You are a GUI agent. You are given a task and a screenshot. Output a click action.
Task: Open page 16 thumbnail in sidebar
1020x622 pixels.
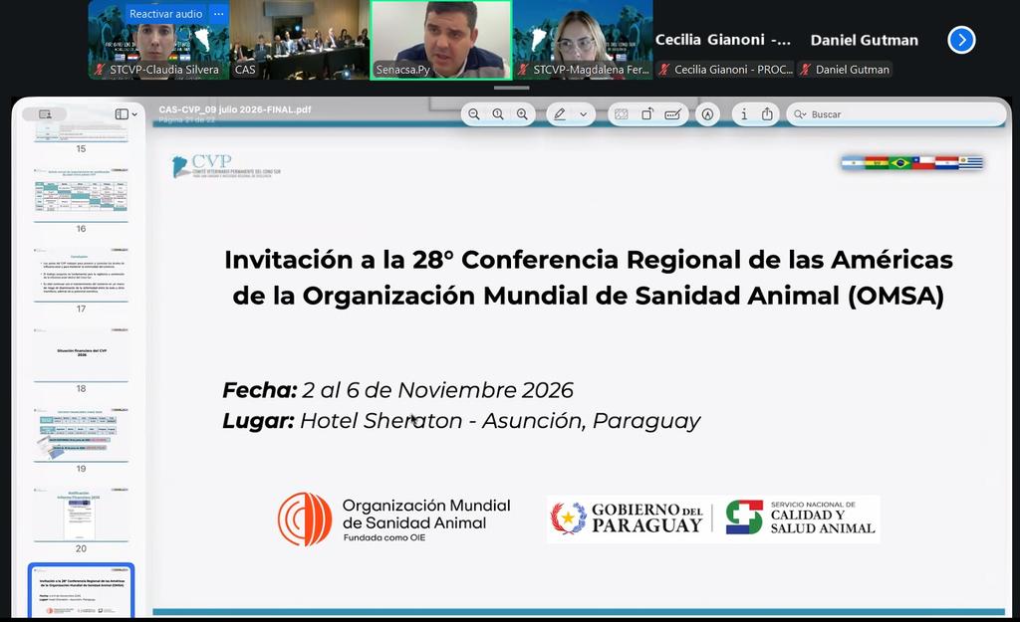tap(81, 194)
